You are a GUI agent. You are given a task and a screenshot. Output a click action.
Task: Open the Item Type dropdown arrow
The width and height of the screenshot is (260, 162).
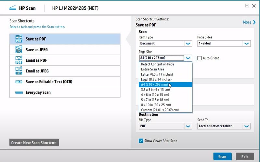tap(188, 44)
